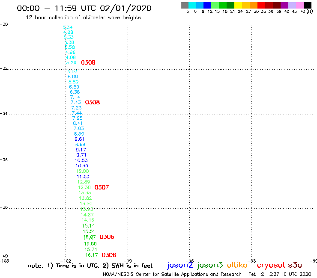The image size is (317, 278).
Task: Select the wave height value 10.30
Action: [x=82, y=166]
